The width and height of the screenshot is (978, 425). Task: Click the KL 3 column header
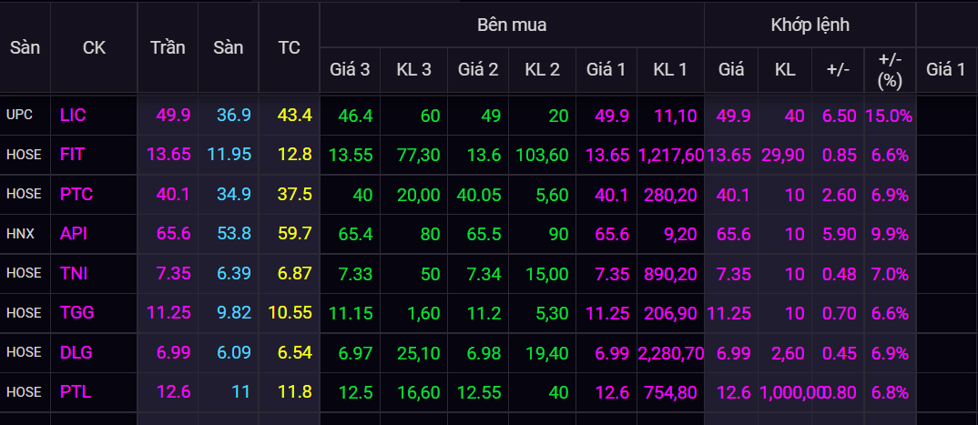coord(413,69)
